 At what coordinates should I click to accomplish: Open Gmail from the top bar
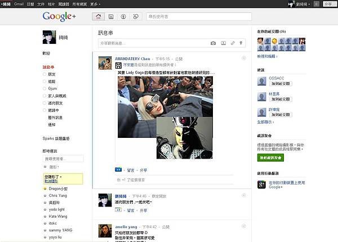tap(19, 4)
